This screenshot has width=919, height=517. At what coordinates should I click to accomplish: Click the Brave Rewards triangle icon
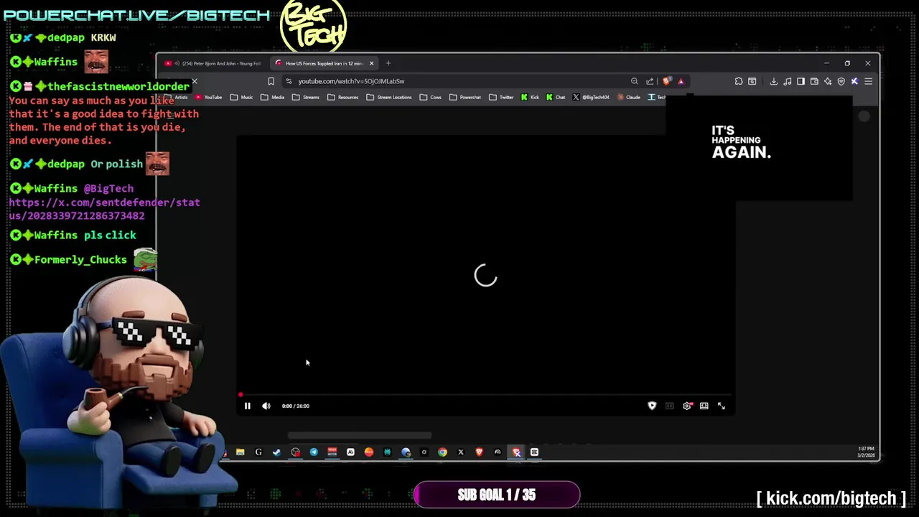(681, 81)
